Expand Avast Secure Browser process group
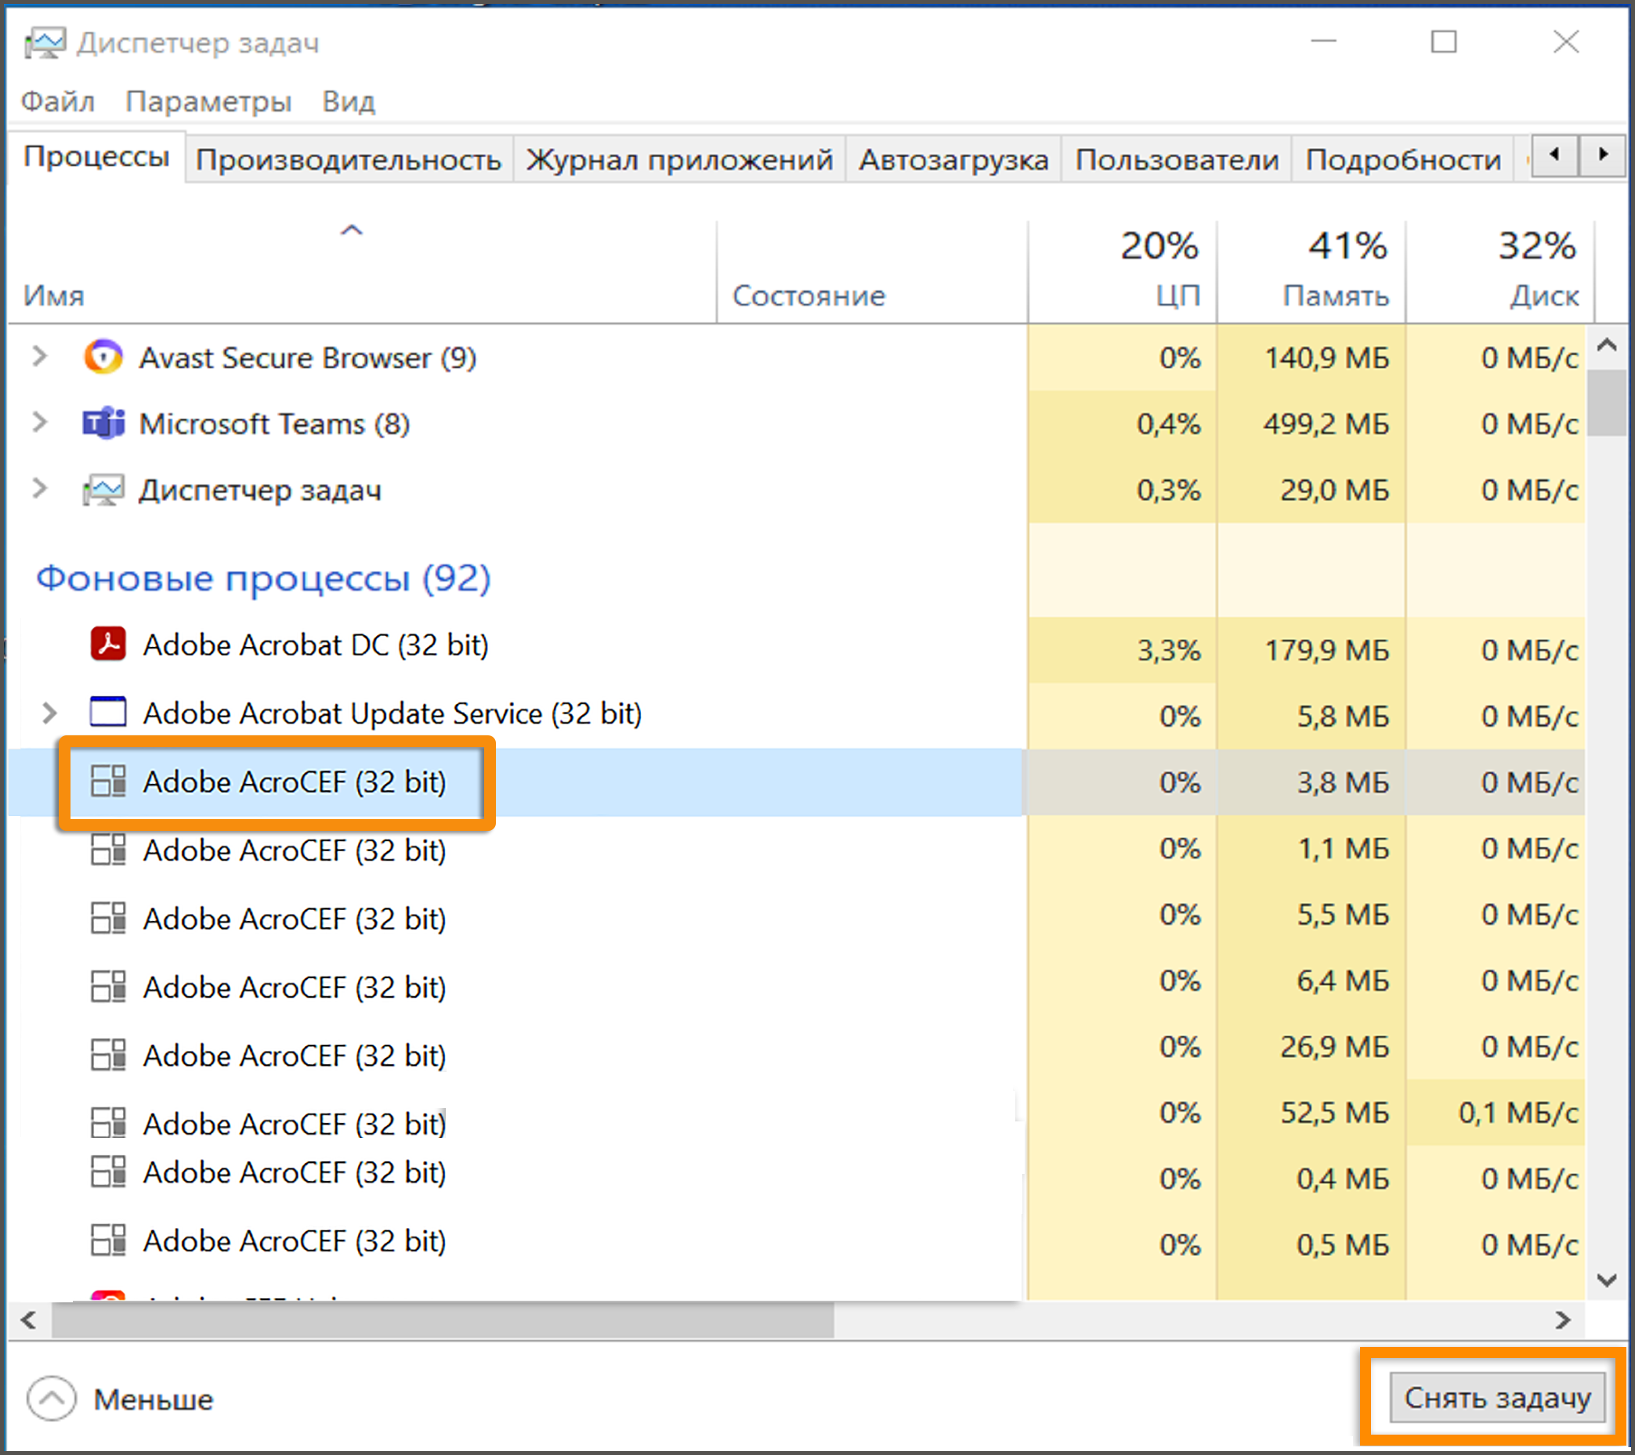Image resolution: width=1635 pixels, height=1455 pixels. point(39,356)
